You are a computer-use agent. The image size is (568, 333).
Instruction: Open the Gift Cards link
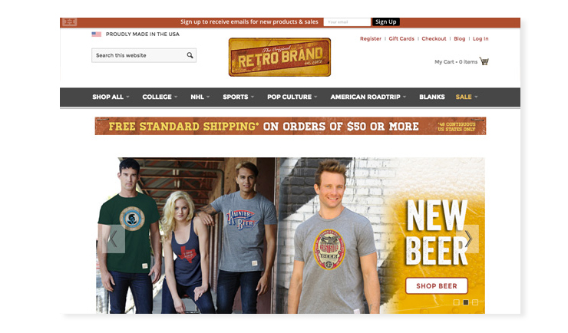(x=401, y=38)
